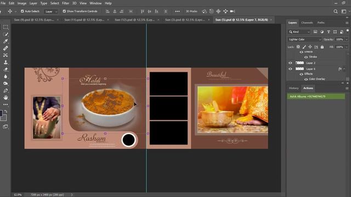Viewport: 351px width, 197px height.
Task: Filter layers by type layers icon
Action: tap(329, 32)
